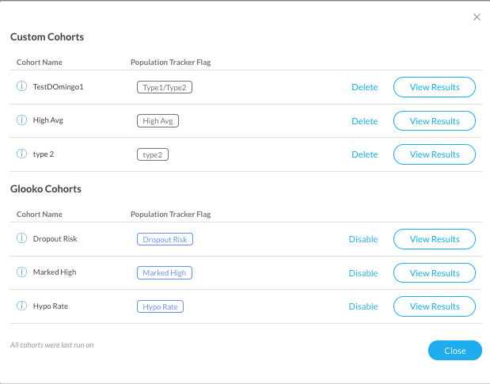Screen dimensions: 490x384
Task: Delete the TestDOmingo1 cohort
Action: [x=364, y=87]
